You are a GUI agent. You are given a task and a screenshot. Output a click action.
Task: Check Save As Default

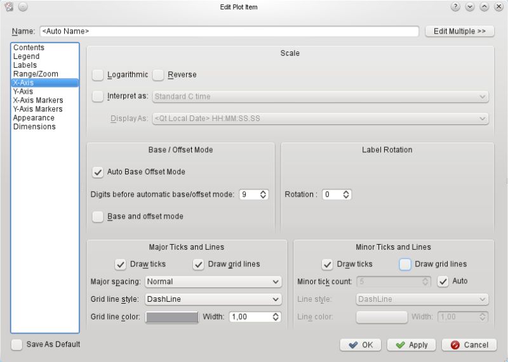point(17,344)
